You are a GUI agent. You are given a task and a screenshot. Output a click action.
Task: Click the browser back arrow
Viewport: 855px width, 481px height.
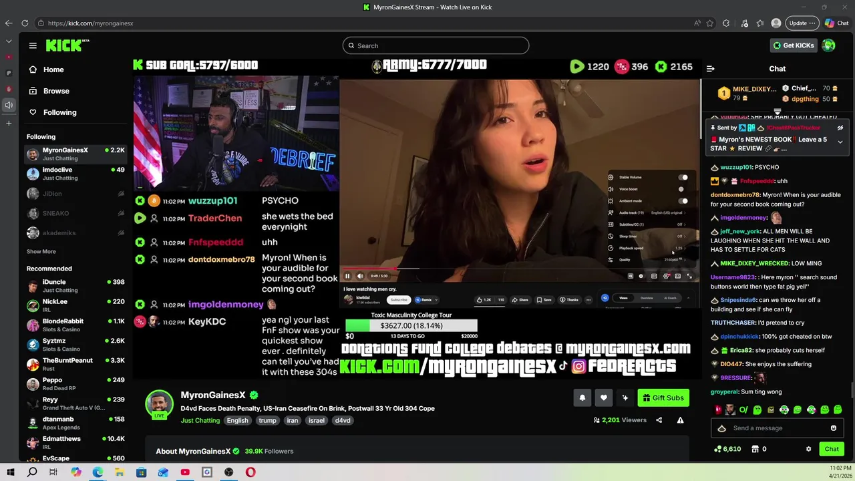point(8,23)
